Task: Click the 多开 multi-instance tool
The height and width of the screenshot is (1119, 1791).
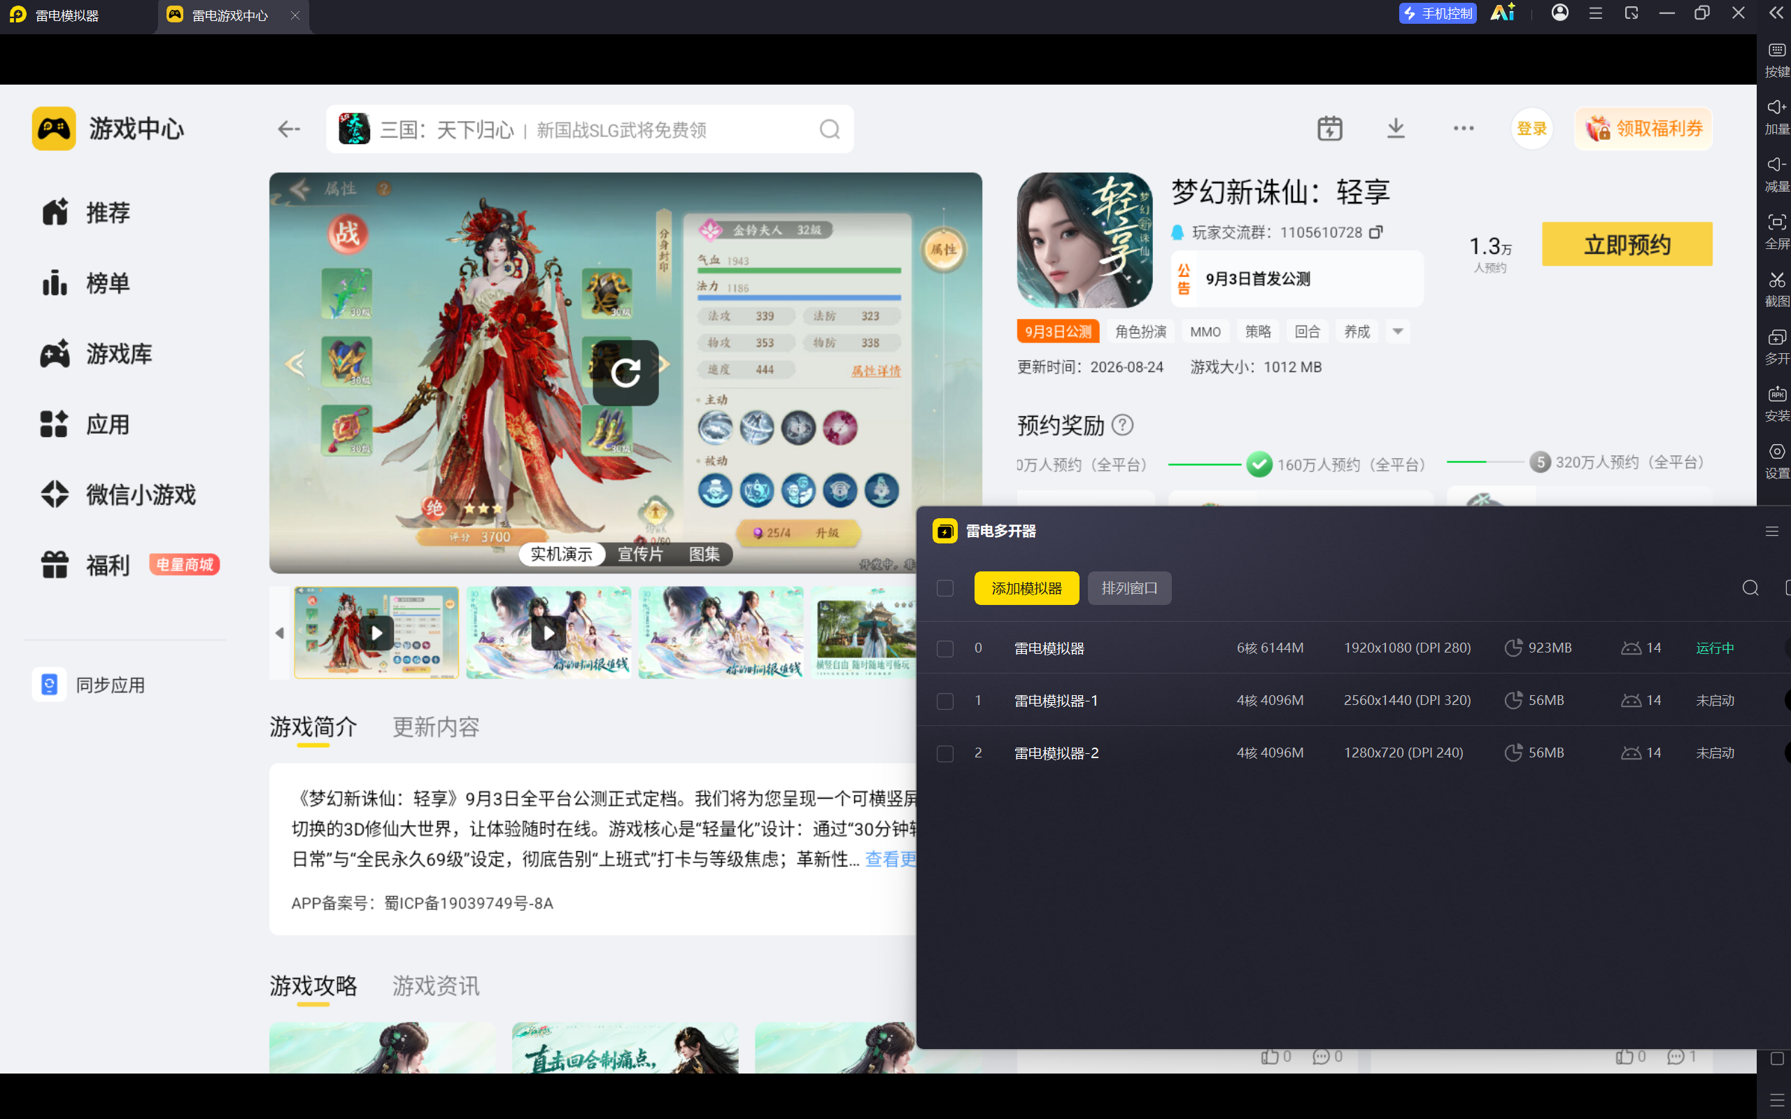Action: tap(1776, 347)
